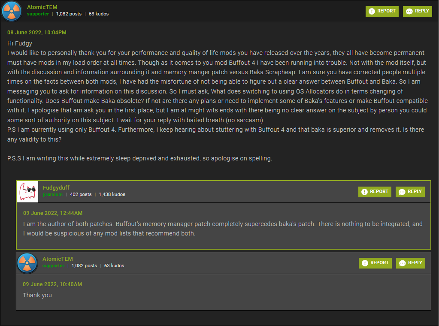Click AtomicTEM's avatar on the 'Thank you' reply

point(27,263)
